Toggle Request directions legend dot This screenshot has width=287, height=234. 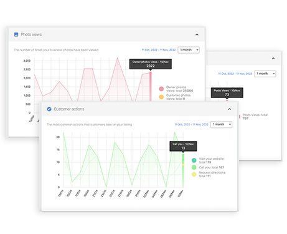click(194, 174)
